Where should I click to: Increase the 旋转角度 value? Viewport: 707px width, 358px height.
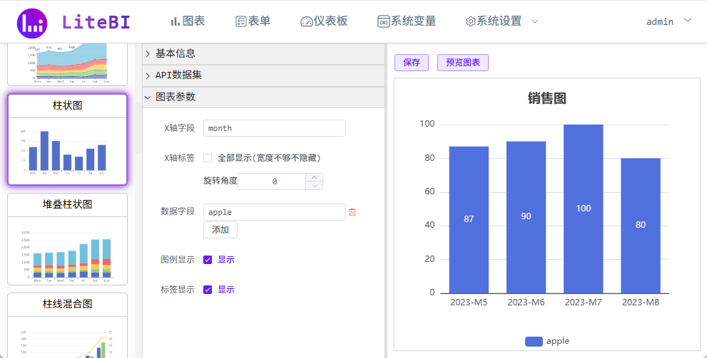pyautogui.click(x=315, y=178)
